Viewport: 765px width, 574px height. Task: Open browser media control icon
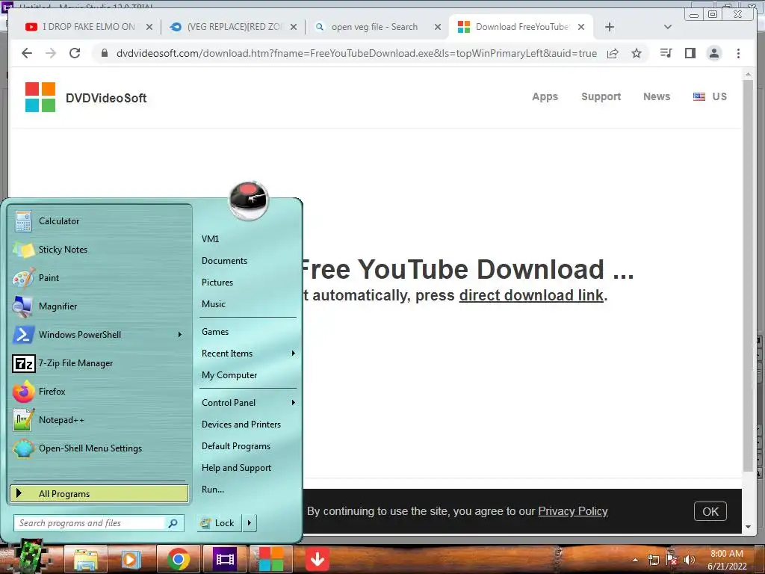click(666, 53)
